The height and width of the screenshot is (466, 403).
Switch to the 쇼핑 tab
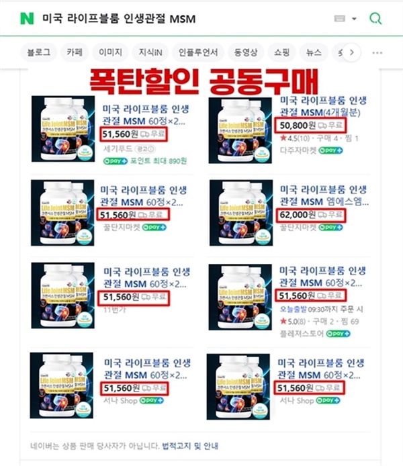281,52
